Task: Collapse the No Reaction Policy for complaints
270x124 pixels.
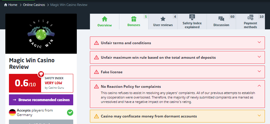Action: tap(259, 86)
